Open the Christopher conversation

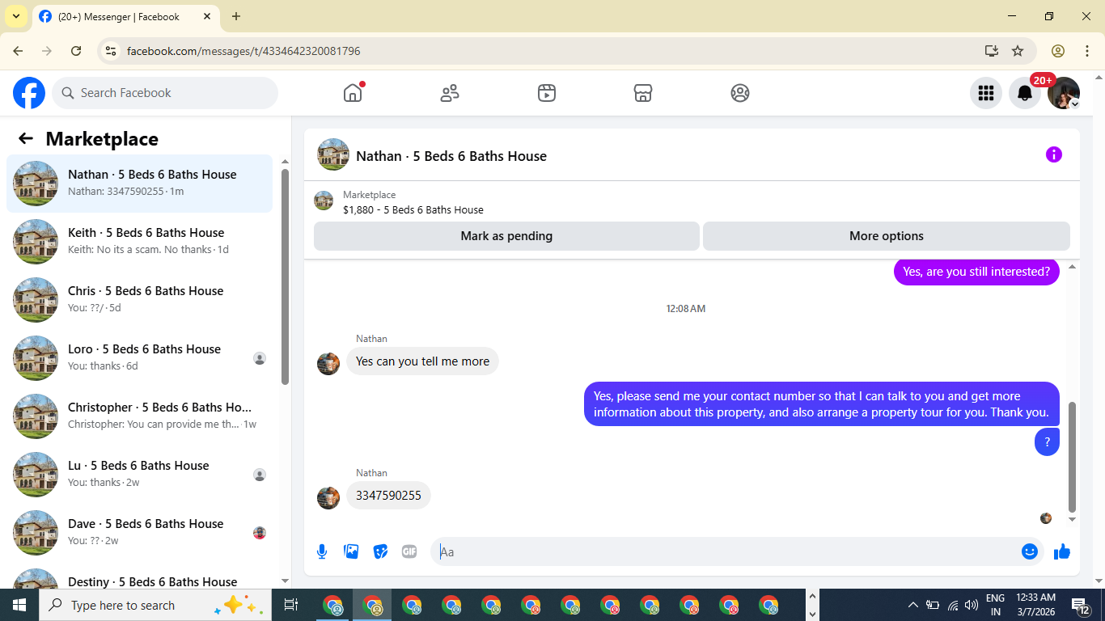click(x=139, y=416)
